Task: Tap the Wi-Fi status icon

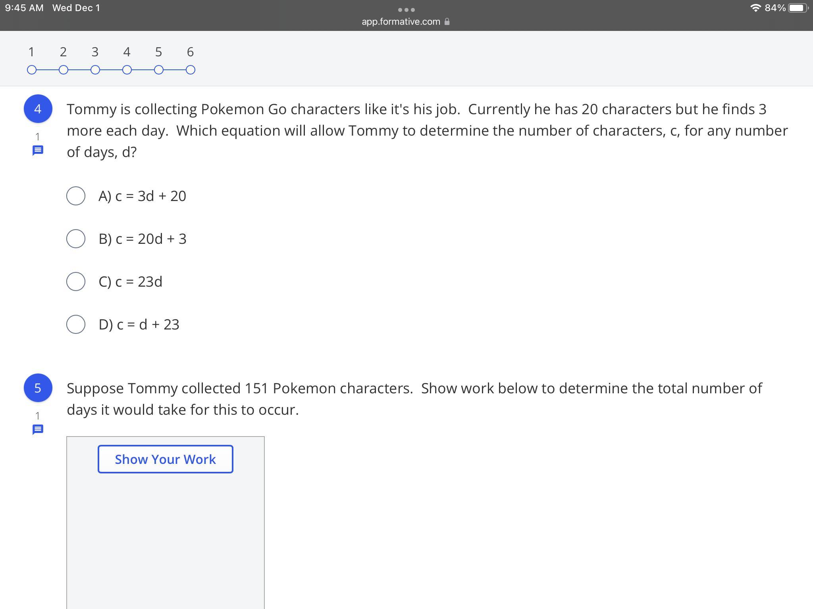Action: click(x=755, y=8)
